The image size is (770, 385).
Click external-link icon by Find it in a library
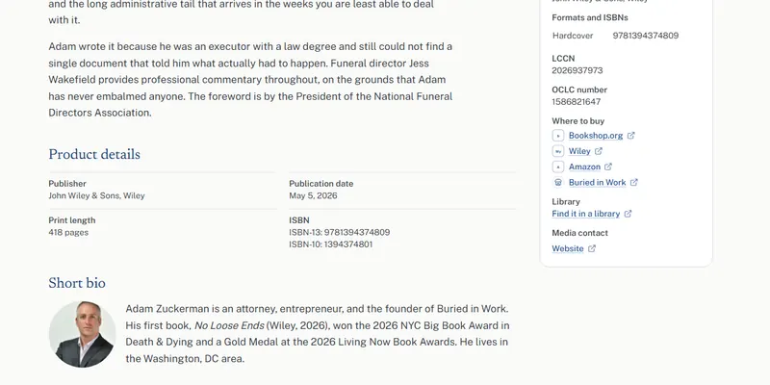629,214
